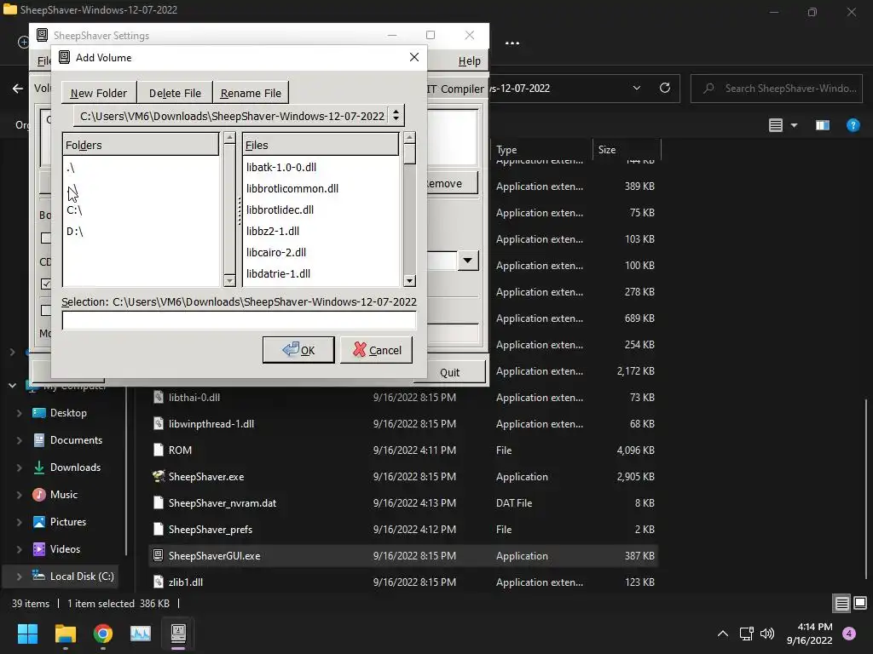Open File Explorer from taskbar
This screenshot has width=873, height=654.
pos(65,634)
